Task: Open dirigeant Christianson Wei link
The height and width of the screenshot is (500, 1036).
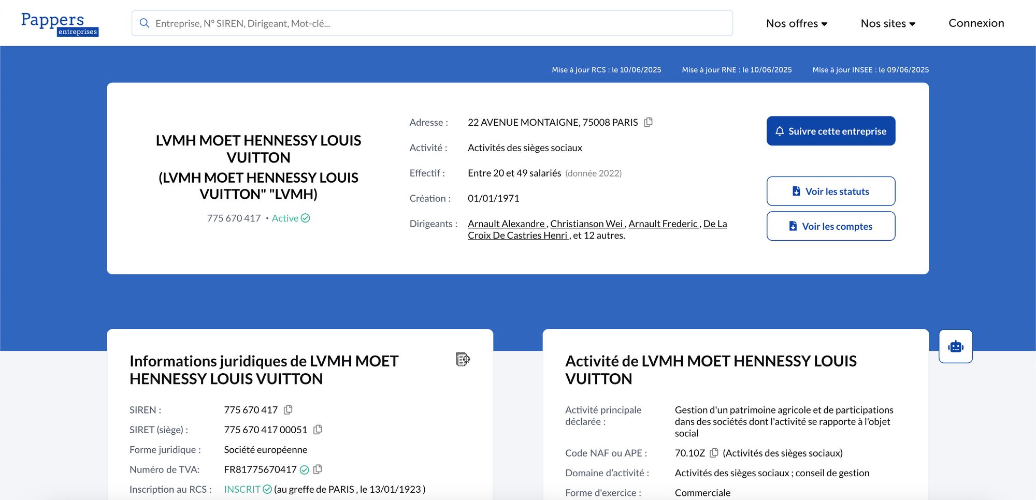Action: [587, 224]
